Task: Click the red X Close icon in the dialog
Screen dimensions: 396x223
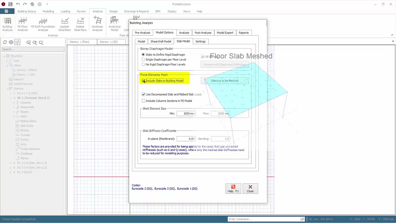Action: point(250,187)
